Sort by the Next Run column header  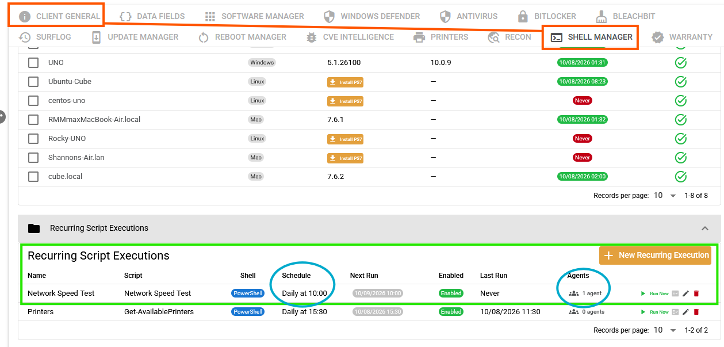(364, 276)
